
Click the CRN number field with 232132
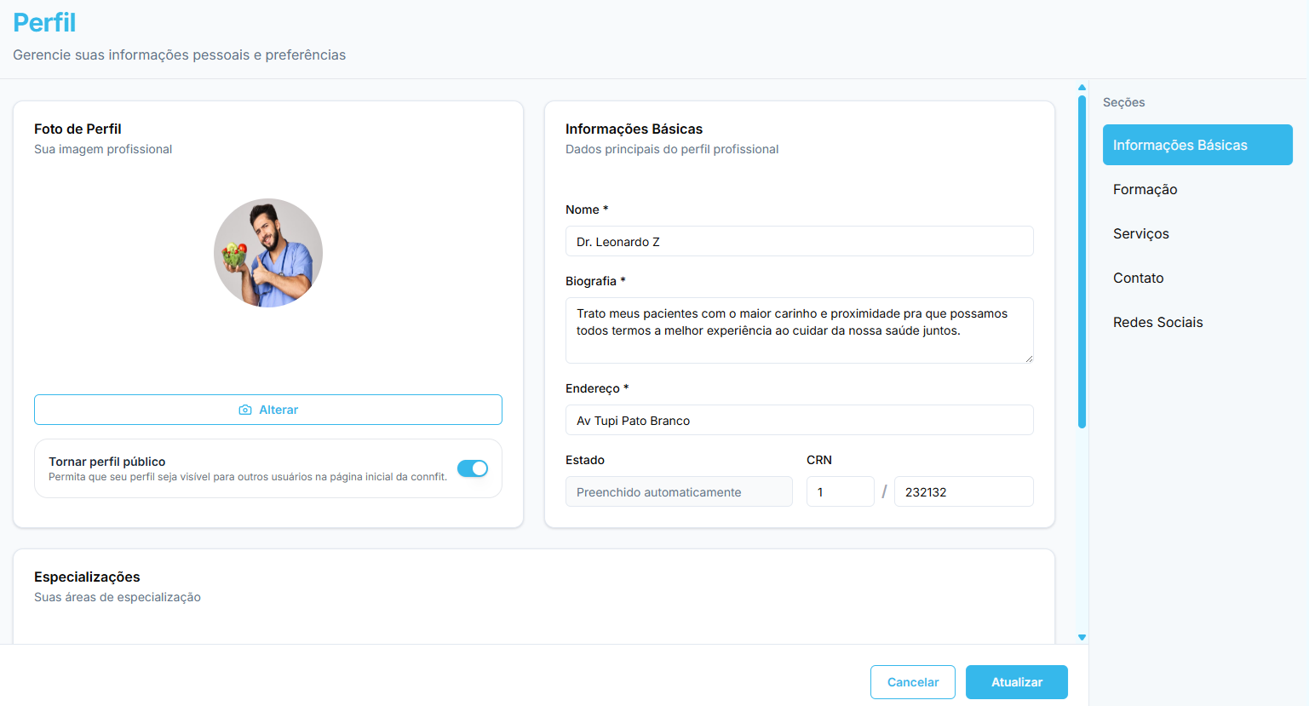coord(963,491)
